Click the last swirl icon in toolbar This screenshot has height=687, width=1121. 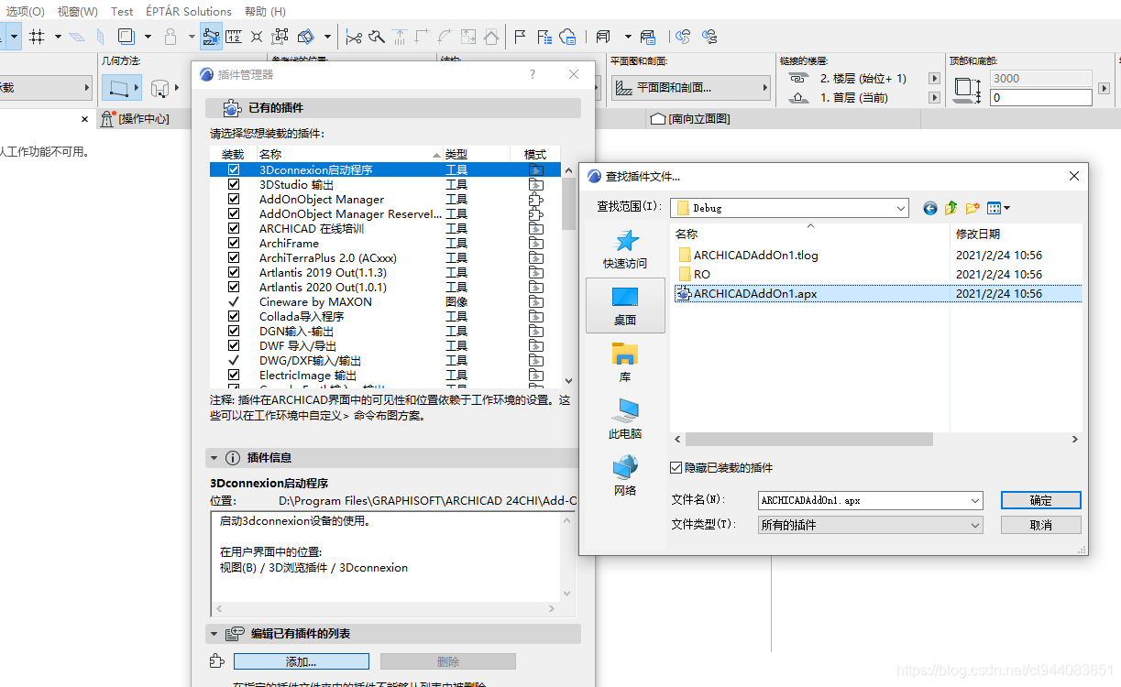coord(709,37)
